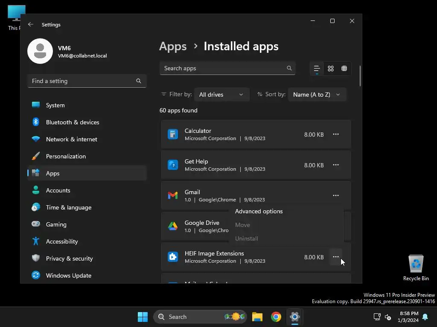Open the Recycle Bin desktop icon

[x=416, y=267]
